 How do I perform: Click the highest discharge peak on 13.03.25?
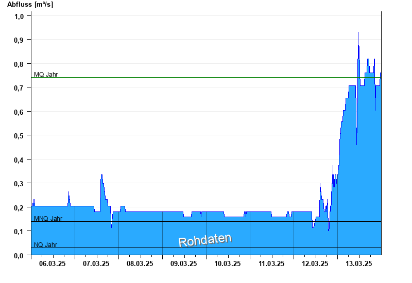(x=358, y=32)
